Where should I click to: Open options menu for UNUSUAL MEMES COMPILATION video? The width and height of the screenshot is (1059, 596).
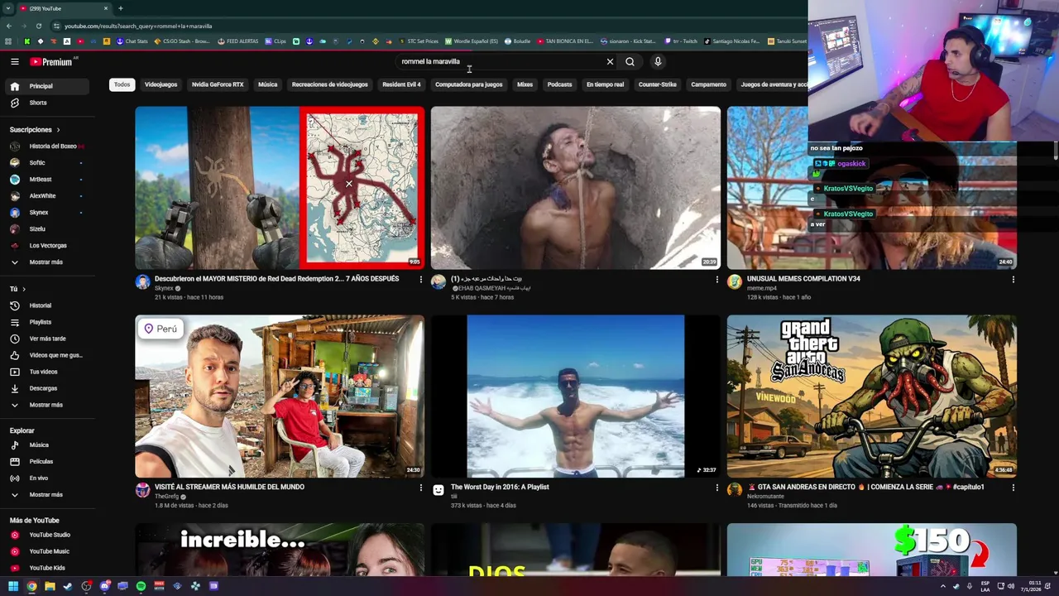[x=1013, y=280]
